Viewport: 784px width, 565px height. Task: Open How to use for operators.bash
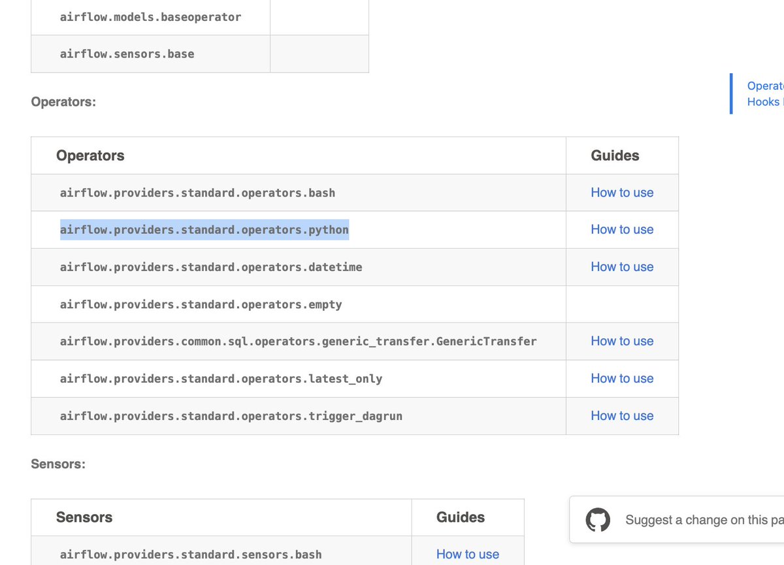[x=622, y=193]
